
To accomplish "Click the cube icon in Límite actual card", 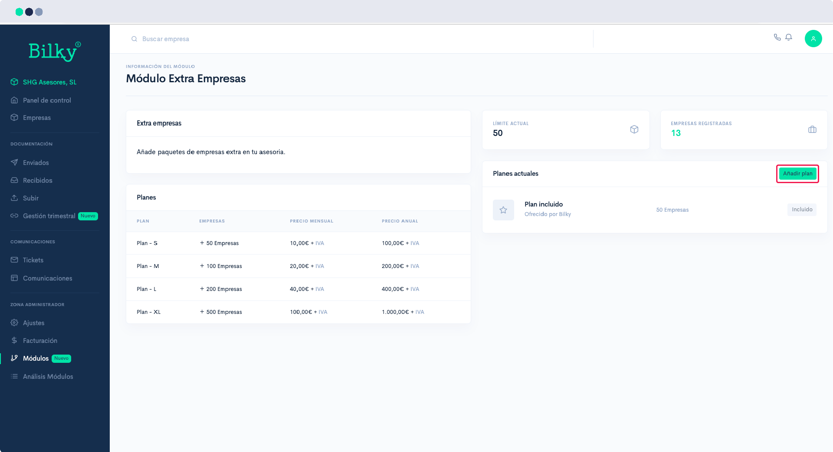I will tap(634, 129).
